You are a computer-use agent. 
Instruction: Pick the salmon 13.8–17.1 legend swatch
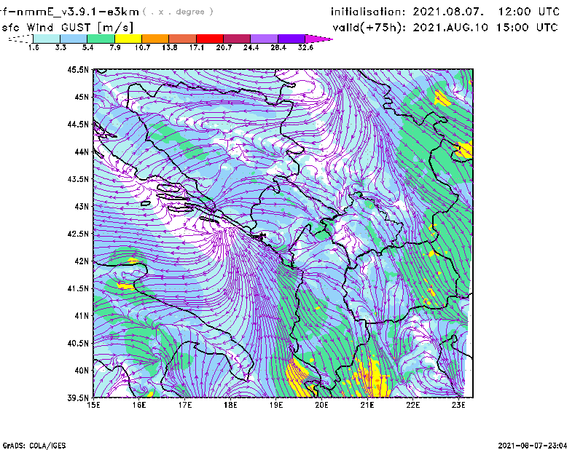183,39
